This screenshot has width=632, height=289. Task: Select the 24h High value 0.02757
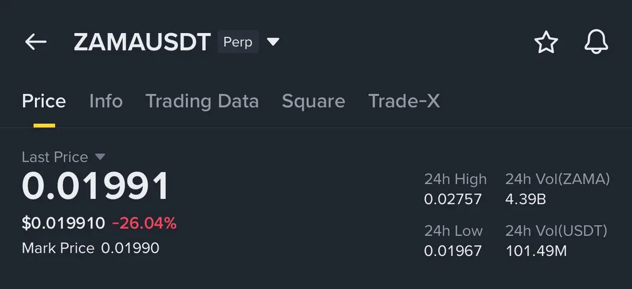pos(453,200)
